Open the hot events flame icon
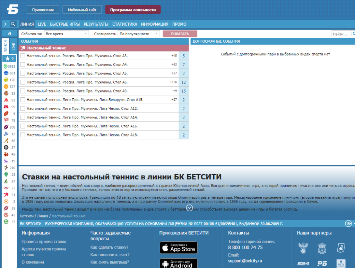The image size is (355, 268). point(9,34)
